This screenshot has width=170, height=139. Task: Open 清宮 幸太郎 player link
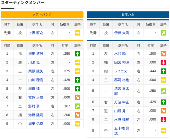coord(122,91)
